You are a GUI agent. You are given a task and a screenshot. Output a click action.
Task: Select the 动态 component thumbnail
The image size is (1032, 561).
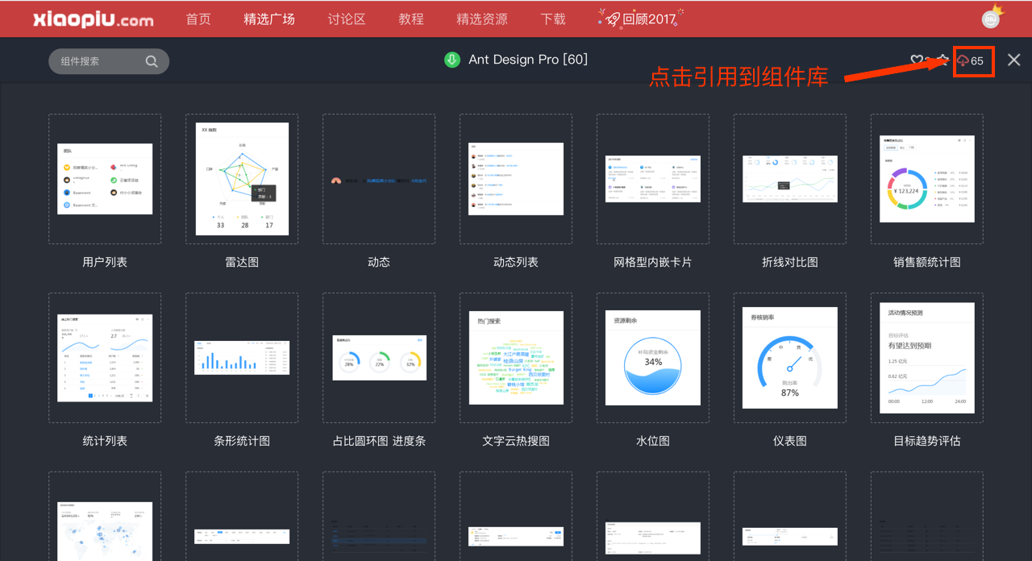click(379, 179)
